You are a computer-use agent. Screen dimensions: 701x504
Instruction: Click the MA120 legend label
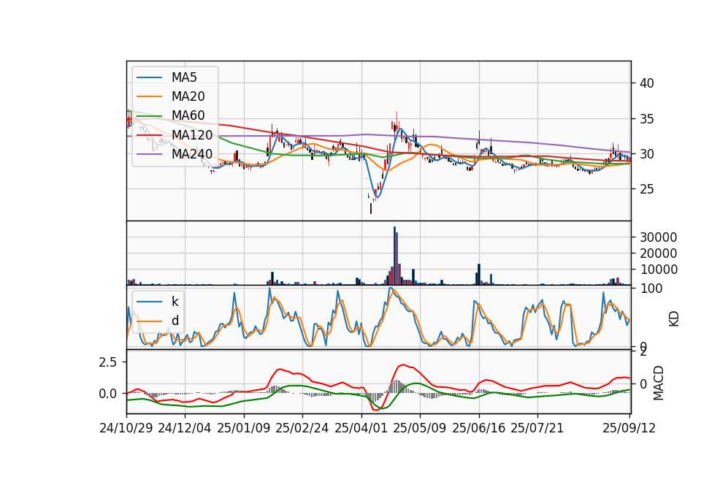coord(192,134)
